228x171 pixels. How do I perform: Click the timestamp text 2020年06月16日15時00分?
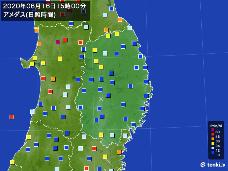pyautogui.click(x=44, y=6)
